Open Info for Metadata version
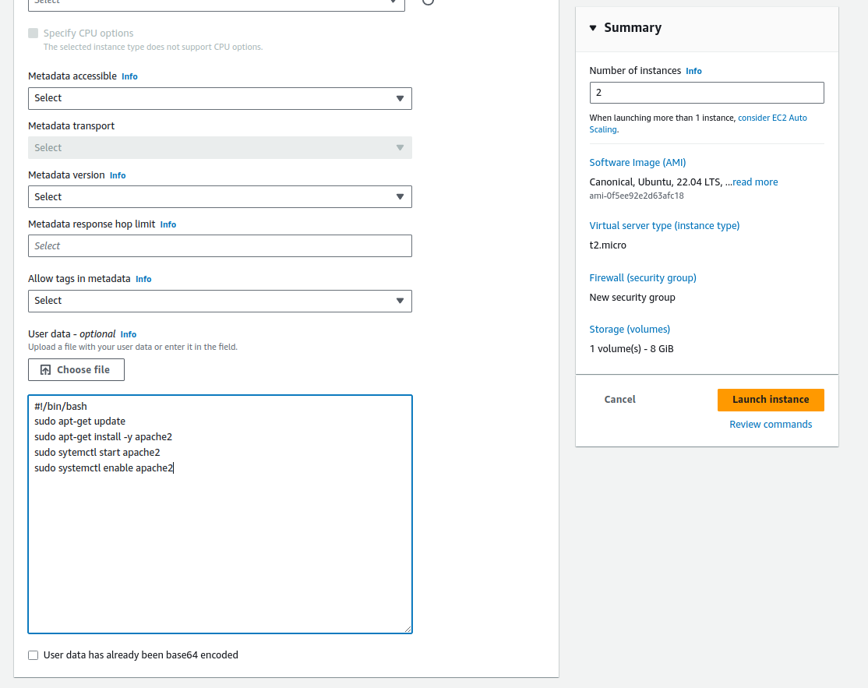Screen dimensions: 868x688 point(118,175)
